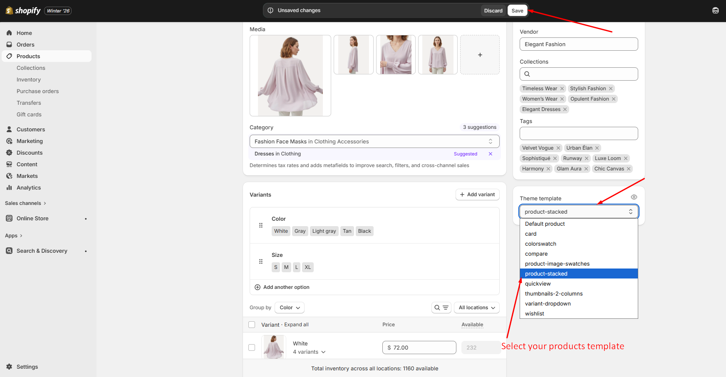Click the plus tile to add media

[480, 55]
